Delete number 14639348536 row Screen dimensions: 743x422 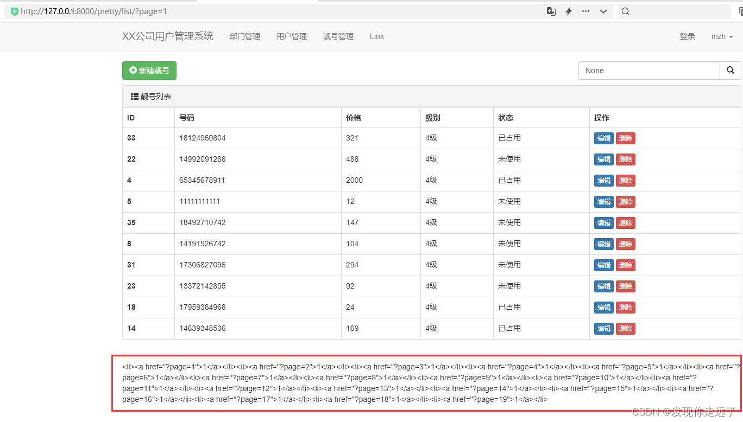point(626,329)
